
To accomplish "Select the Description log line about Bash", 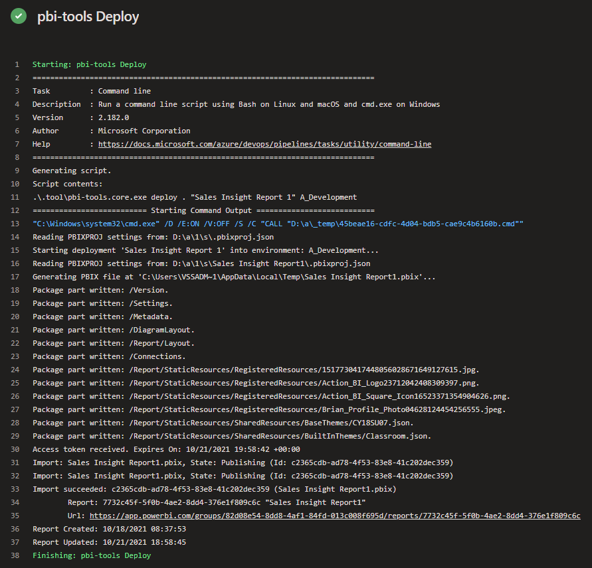I will click(237, 104).
